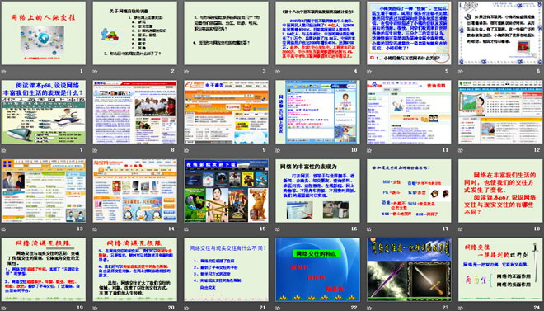Viewport: 544px width, 311px height.
Task: Select slide 23 double-edged sword picture thumbnail
Action: [x=409, y=270]
